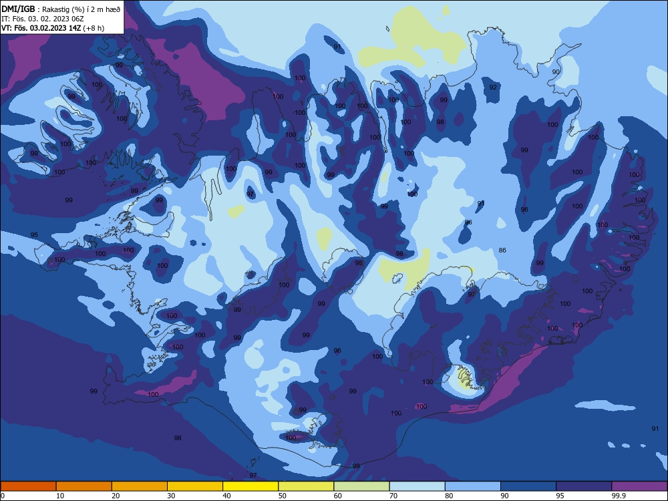Click the light blue 80–90 legend swatch
Viewport: 668px width, 501px height.
click(x=473, y=486)
